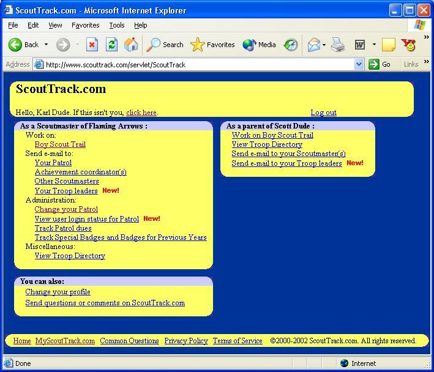The height and width of the screenshot is (372, 434).
Task: Click the 'click here' link
Action: click(x=141, y=113)
